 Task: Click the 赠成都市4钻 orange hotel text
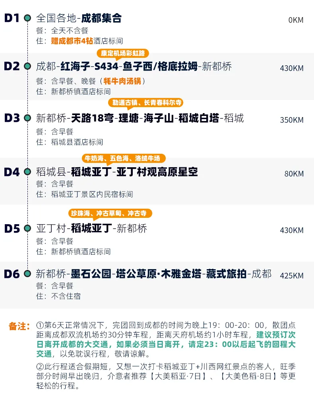click(72, 41)
